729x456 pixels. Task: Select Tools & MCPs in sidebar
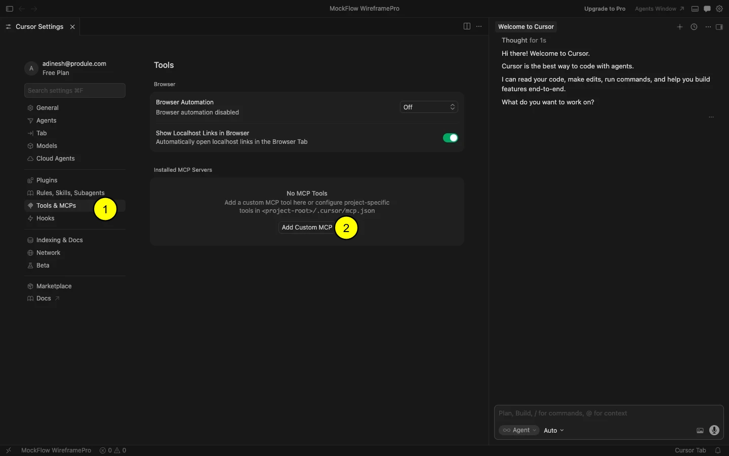[75, 206]
